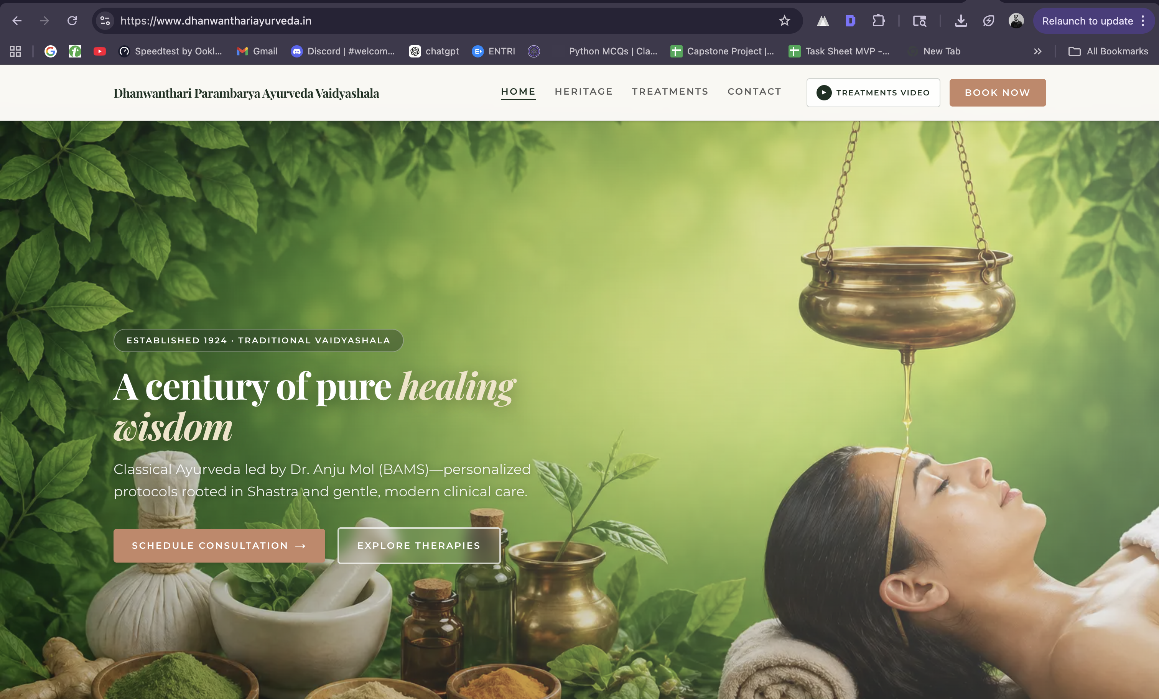The height and width of the screenshot is (699, 1159).
Task: Click the Book Now button
Action: (997, 93)
